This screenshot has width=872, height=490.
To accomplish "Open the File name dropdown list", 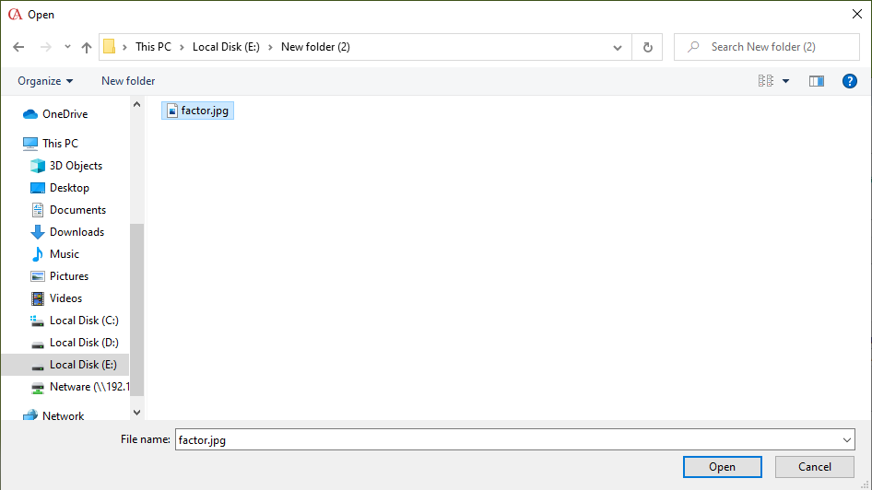I will (x=847, y=440).
